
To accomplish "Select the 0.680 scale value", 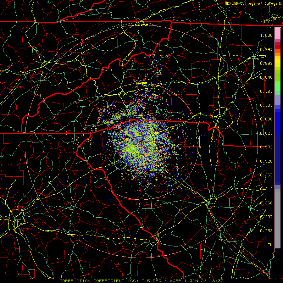I will pyautogui.click(x=266, y=119).
